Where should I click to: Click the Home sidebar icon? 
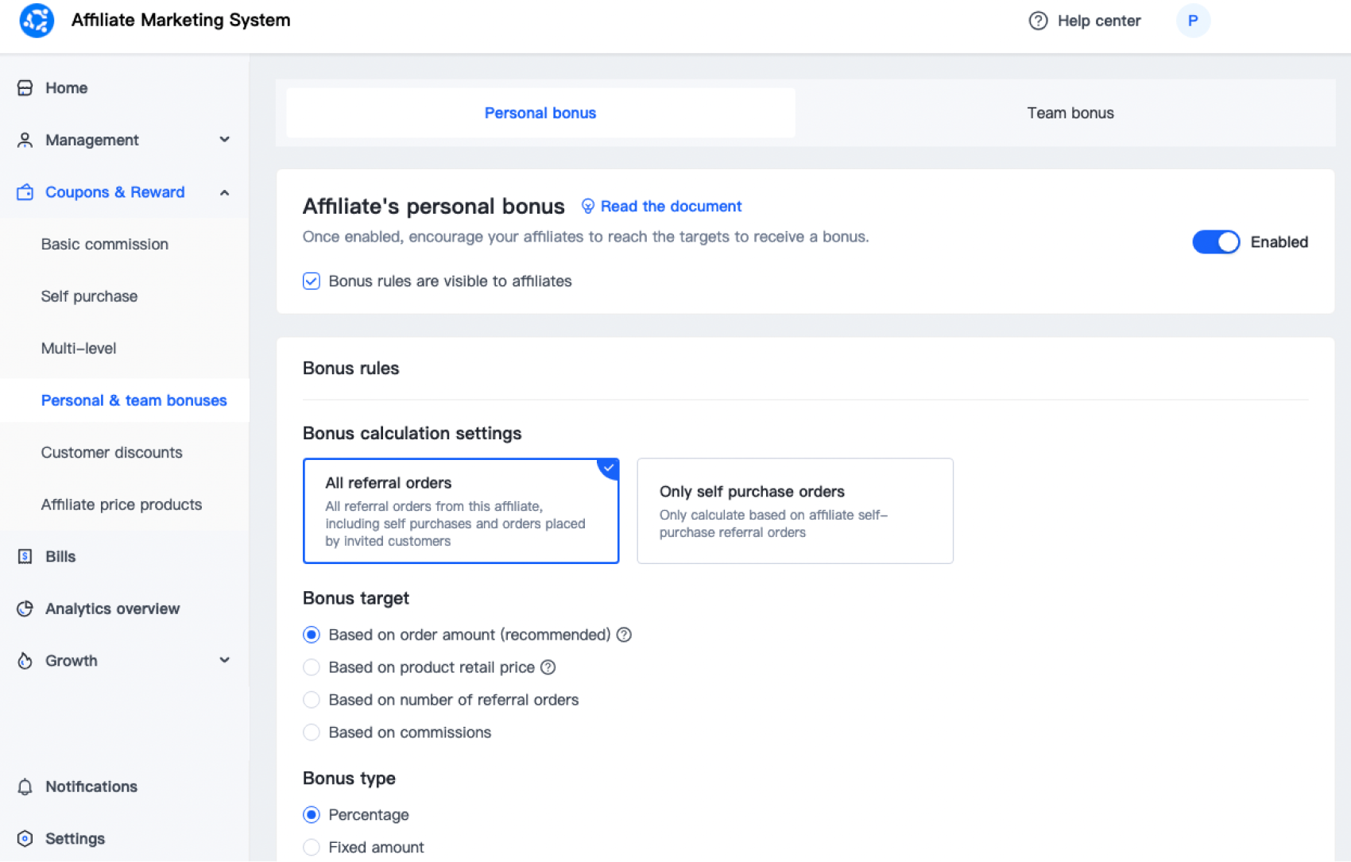point(25,88)
